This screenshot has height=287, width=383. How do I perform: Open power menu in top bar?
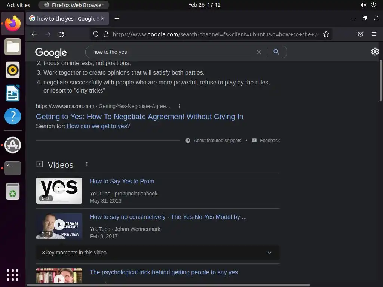click(x=373, y=5)
